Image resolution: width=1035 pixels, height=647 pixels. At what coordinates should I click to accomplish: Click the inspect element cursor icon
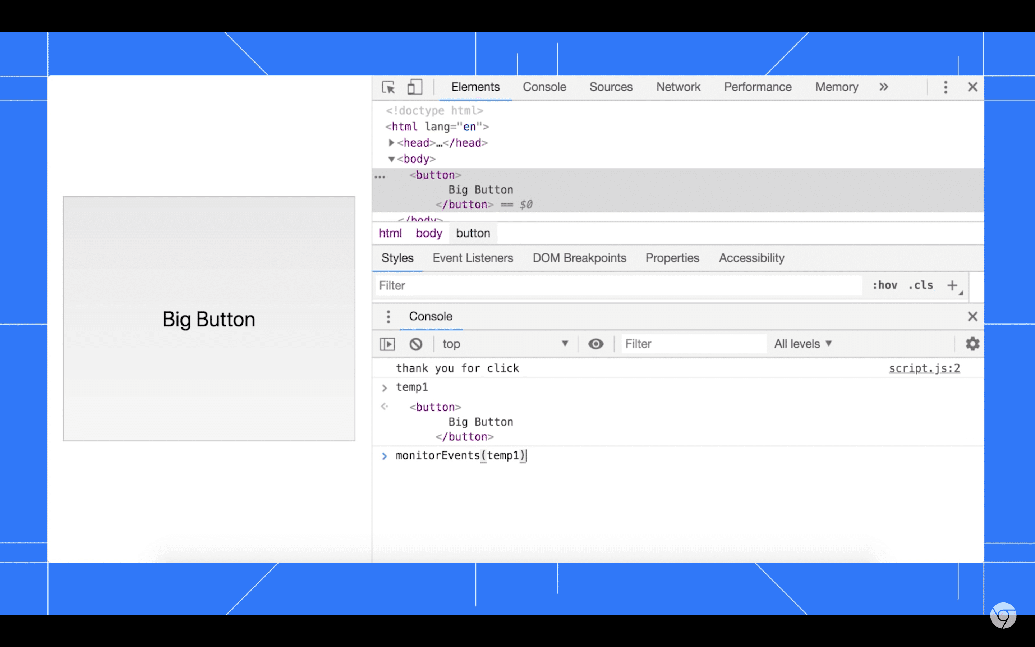point(389,87)
